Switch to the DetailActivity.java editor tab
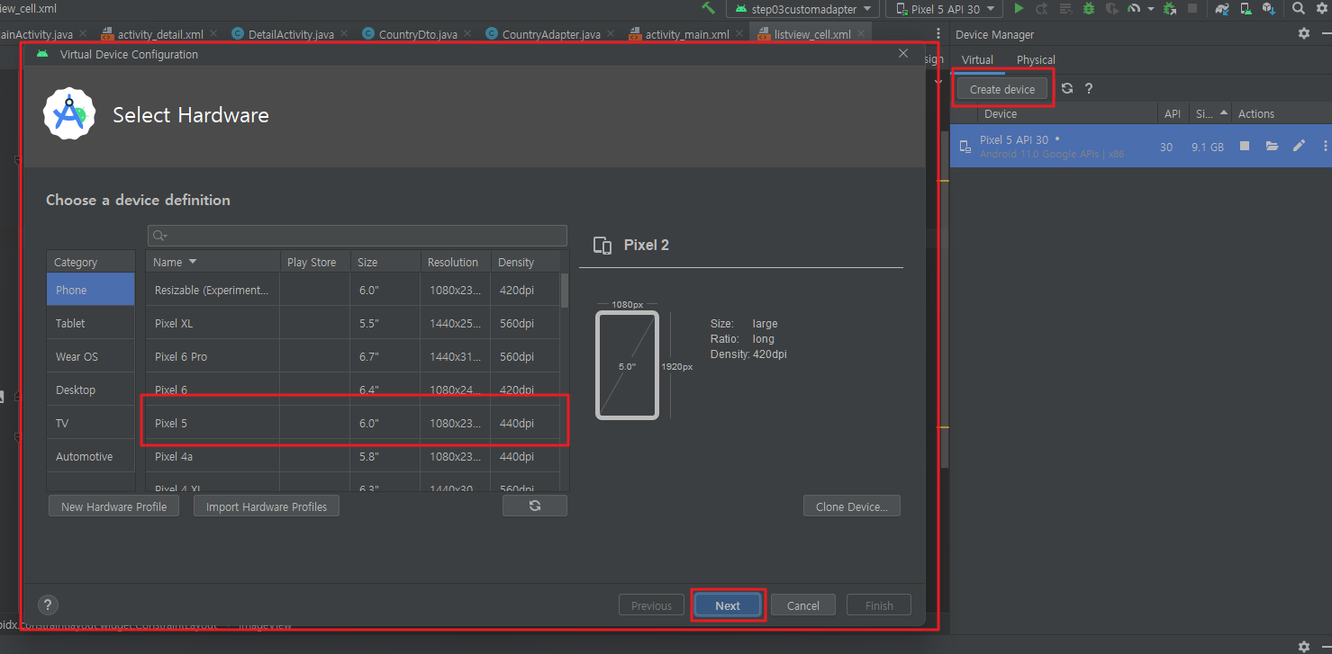Screen dimensions: 1332x654 (x=290, y=34)
